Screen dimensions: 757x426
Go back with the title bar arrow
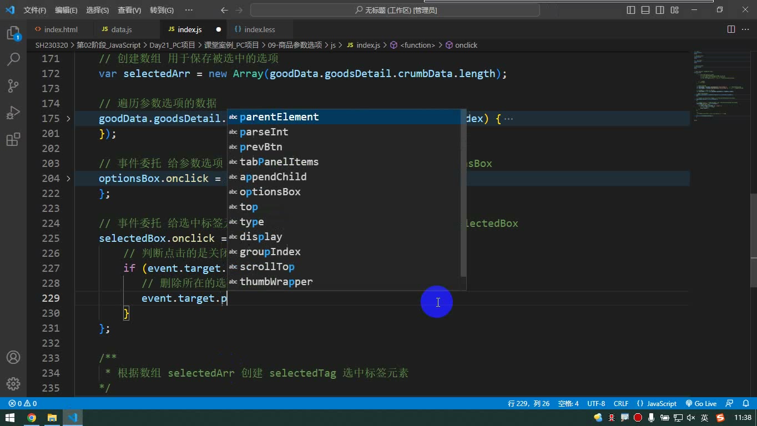click(224, 10)
